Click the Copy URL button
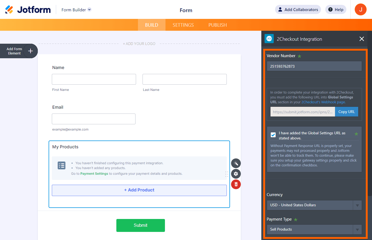 pyautogui.click(x=347, y=112)
